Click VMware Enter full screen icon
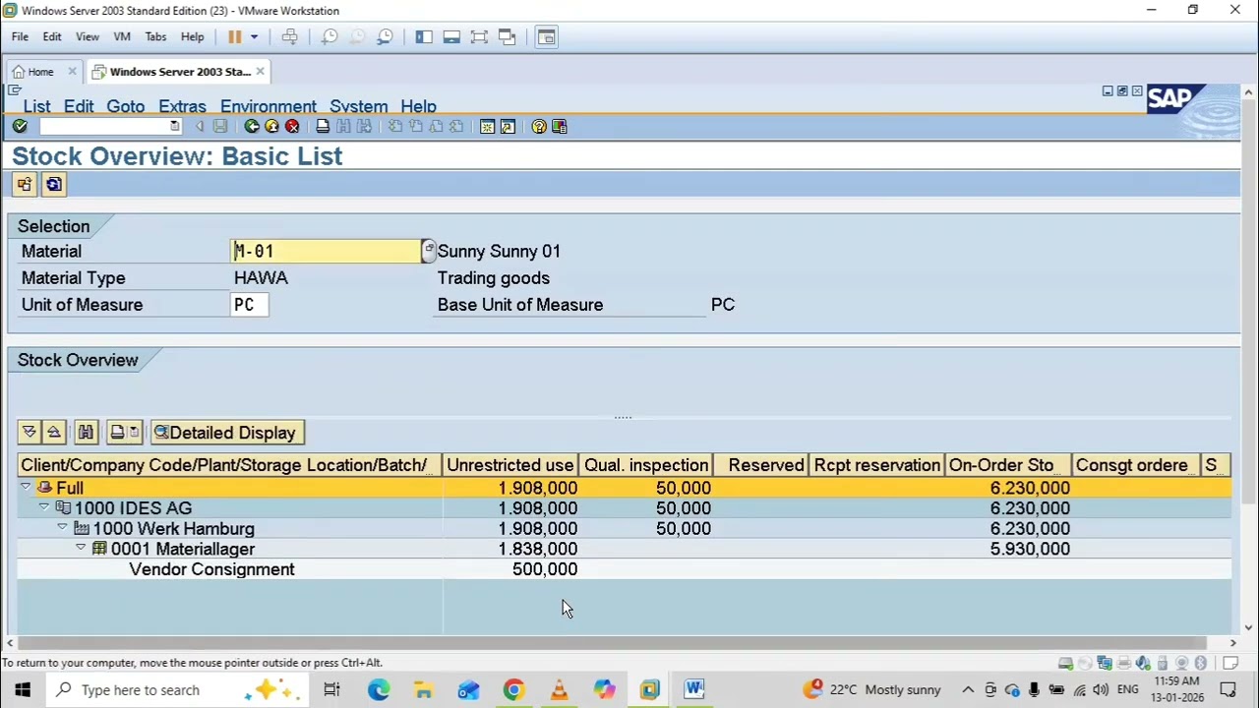Screen dimensions: 1259x708 point(479,36)
